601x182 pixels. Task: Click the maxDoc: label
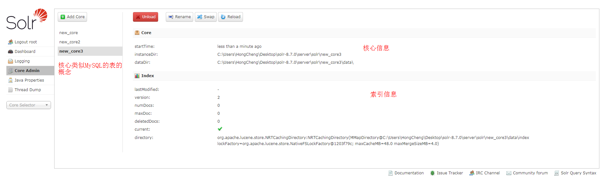pyautogui.click(x=143, y=113)
